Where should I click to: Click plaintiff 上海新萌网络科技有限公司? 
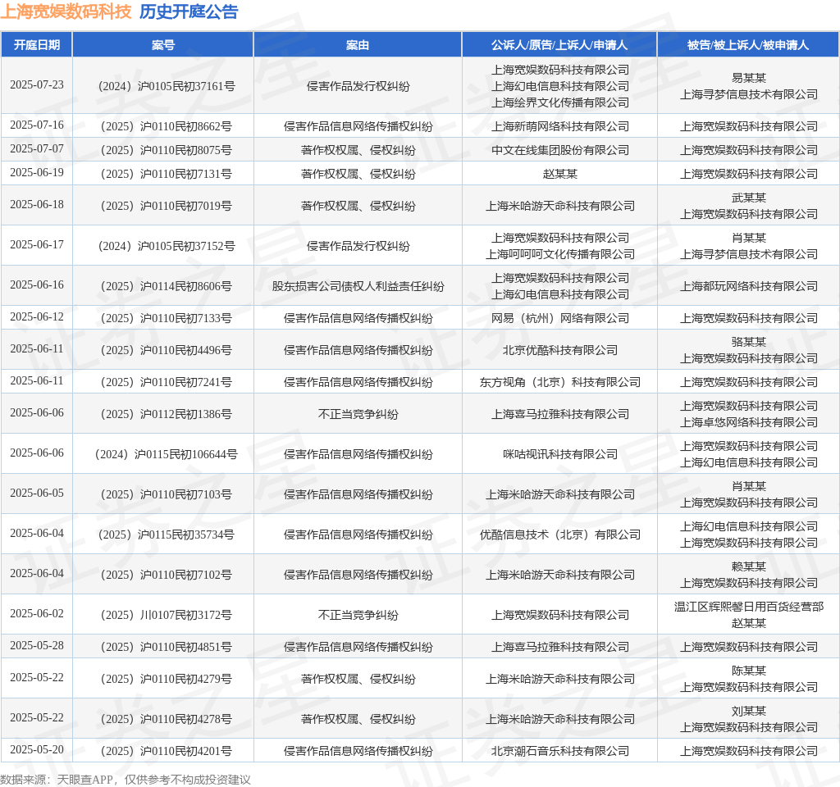(x=559, y=126)
